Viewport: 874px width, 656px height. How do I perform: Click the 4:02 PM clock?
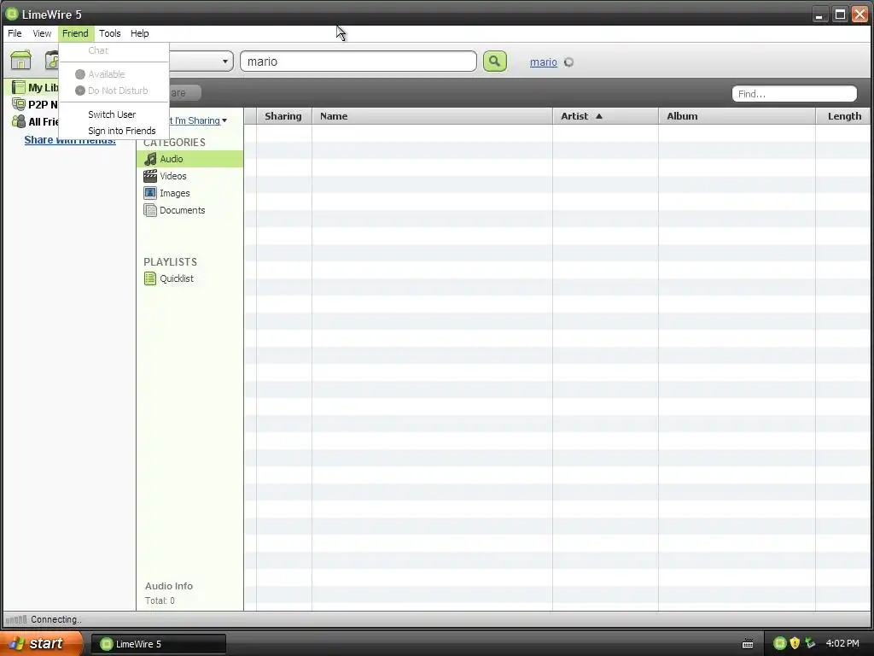click(842, 644)
